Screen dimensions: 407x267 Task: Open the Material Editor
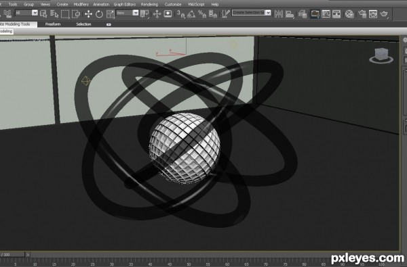pos(349,14)
